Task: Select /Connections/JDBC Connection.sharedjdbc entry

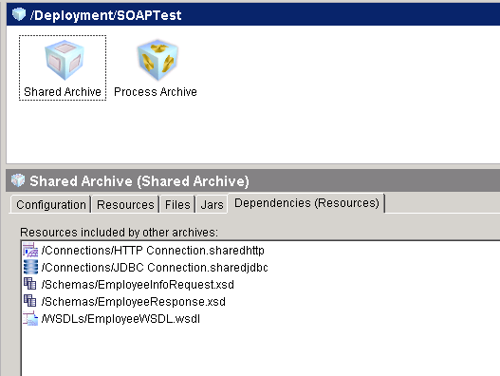Action: point(155,268)
